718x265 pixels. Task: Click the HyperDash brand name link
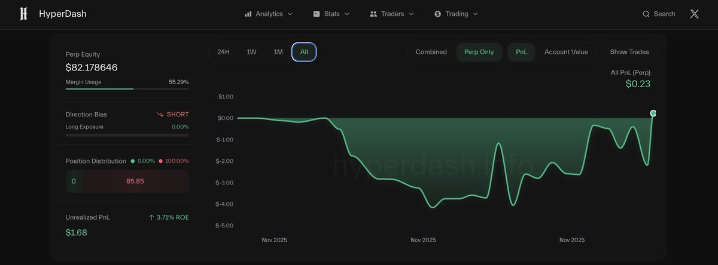62,14
